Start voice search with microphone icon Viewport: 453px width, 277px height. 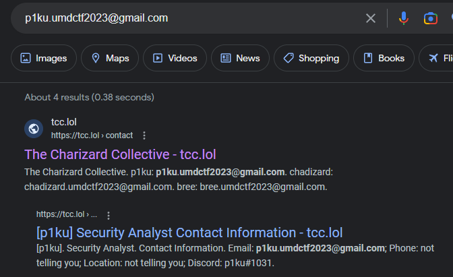tap(404, 18)
